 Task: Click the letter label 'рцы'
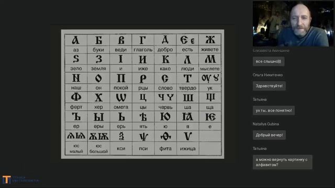point(143,88)
